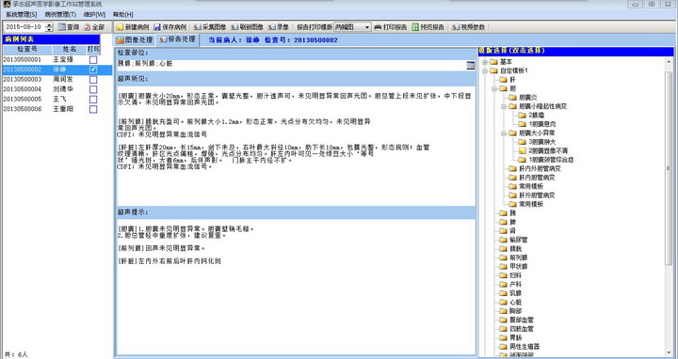Check print box for 王重阳
This screenshot has width=678, height=359.
pos(93,109)
